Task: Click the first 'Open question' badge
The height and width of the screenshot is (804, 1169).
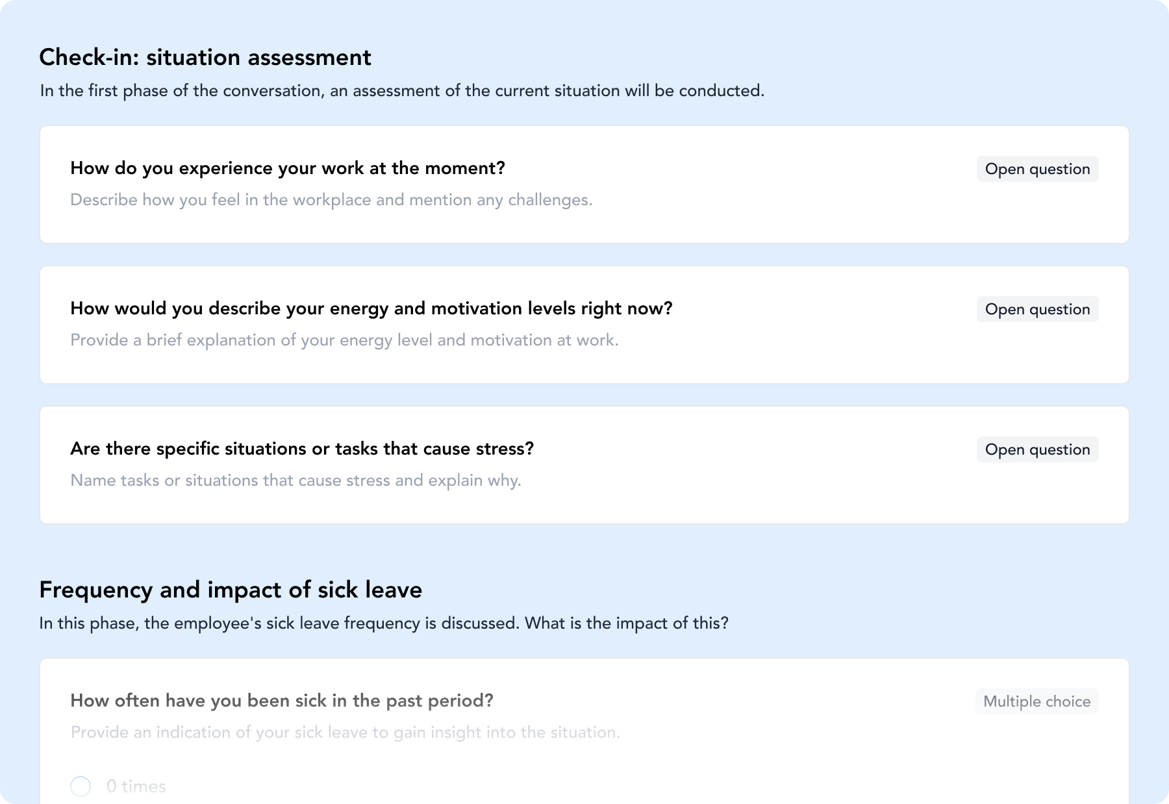Action: (x=1037, y=169)
